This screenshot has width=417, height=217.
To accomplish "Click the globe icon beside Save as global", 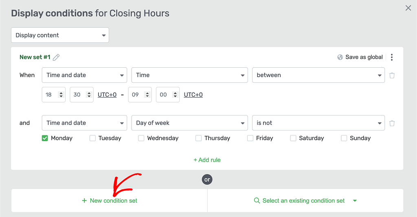I will (340, 57).
